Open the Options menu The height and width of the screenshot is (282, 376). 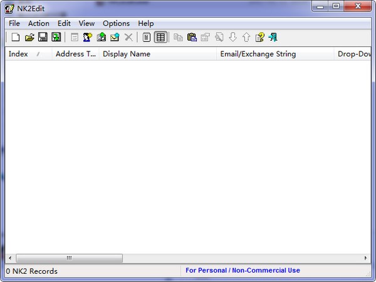coord(116,23)
